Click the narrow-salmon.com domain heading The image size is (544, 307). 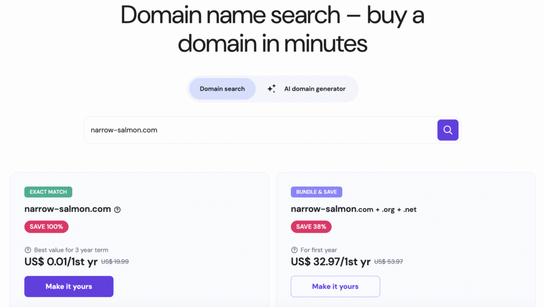[66, 209]
